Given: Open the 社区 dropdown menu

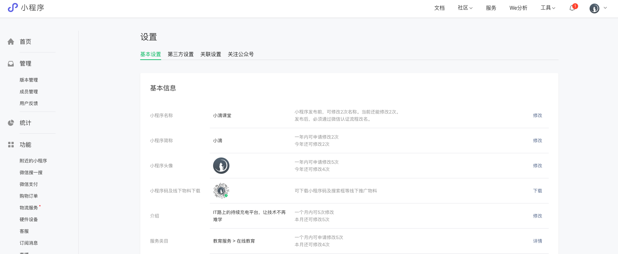Looking at the screenshot, I should [x=465, y=8].
